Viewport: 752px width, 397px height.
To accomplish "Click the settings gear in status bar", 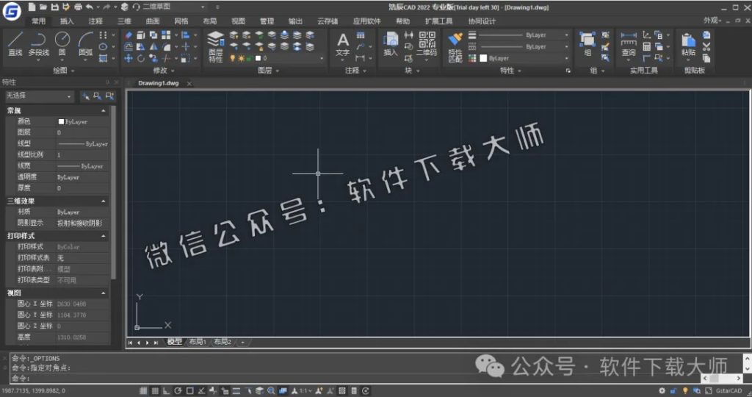I will tap(662, 391).
